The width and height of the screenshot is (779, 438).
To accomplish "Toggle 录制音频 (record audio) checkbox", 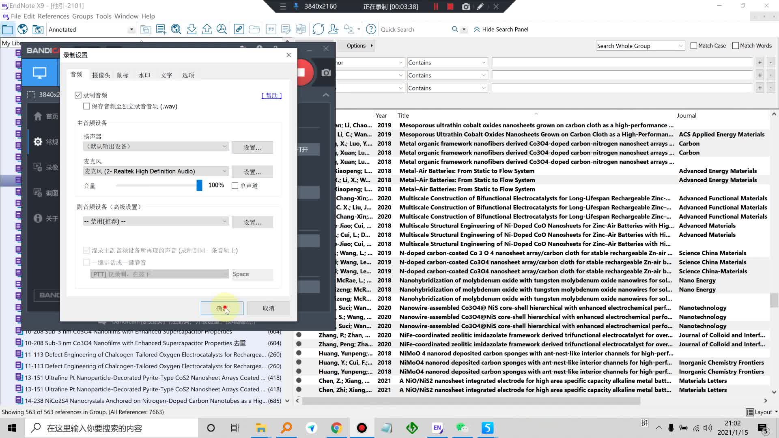I will point(78,95).
